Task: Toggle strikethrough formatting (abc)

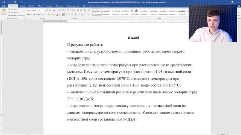Action: click(x=38, y=14)
